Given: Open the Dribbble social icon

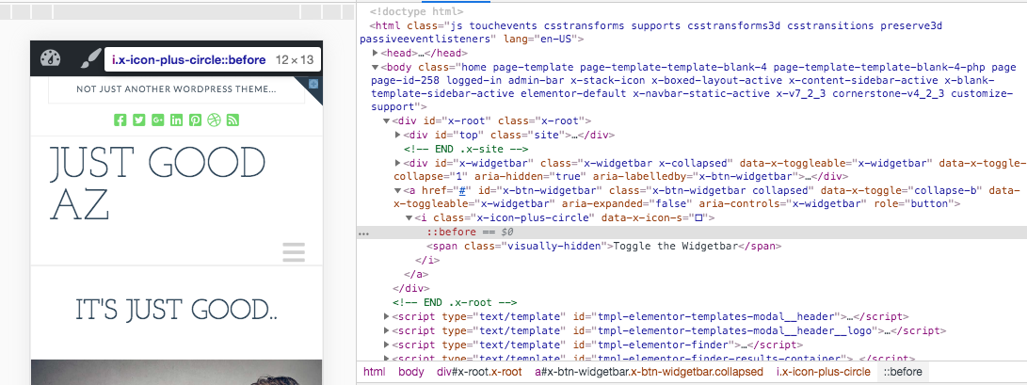Looking at the screenshot, I should click(215, 120).
